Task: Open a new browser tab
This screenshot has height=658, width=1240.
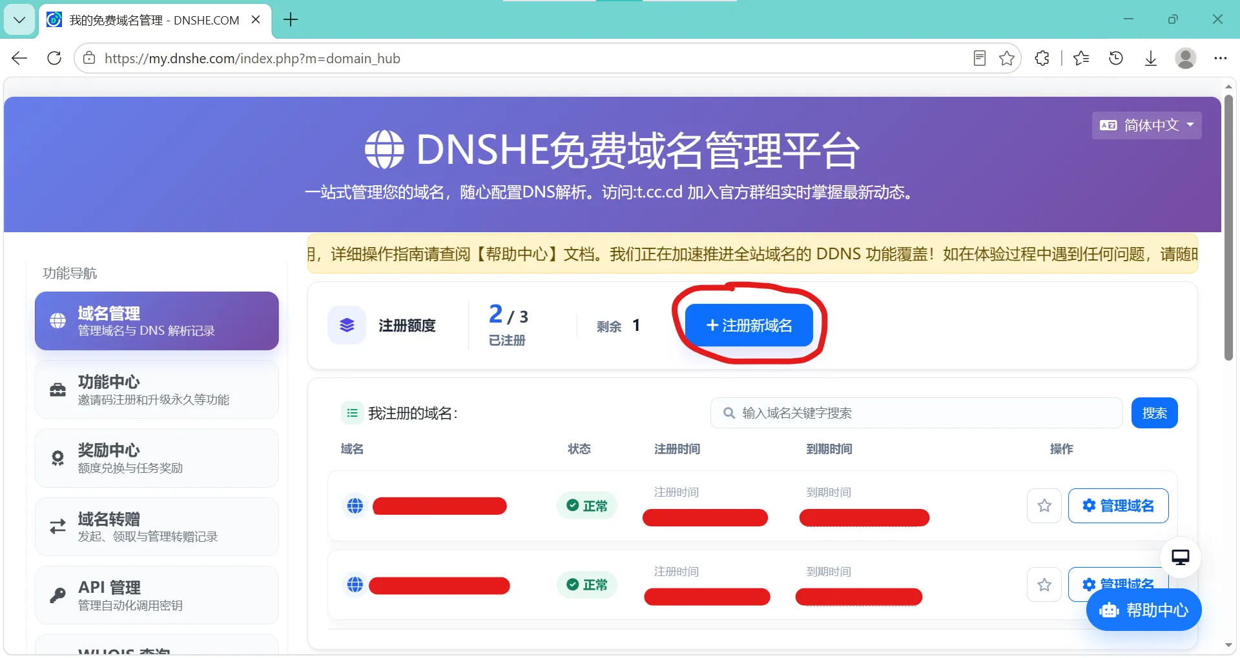Action: point(291,20)
